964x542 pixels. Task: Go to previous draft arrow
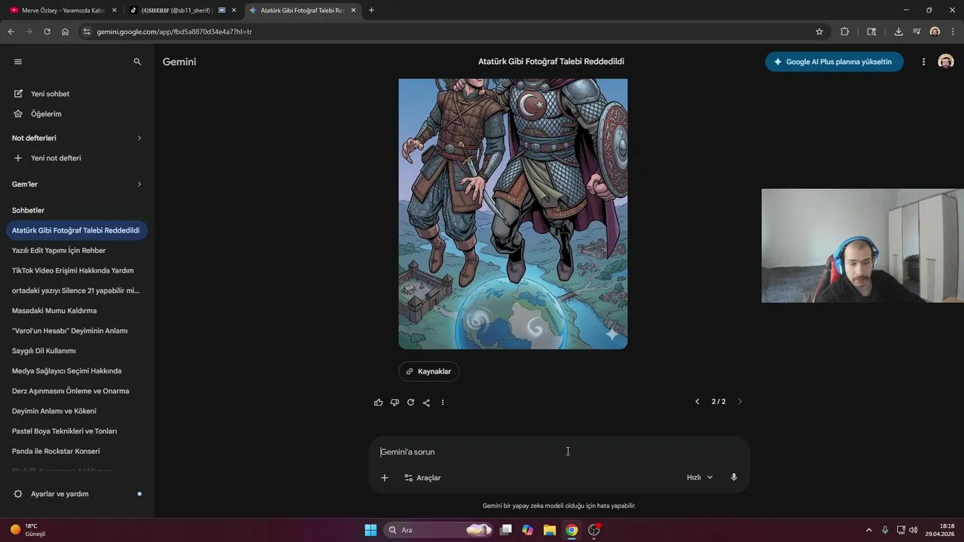point(697,402)
